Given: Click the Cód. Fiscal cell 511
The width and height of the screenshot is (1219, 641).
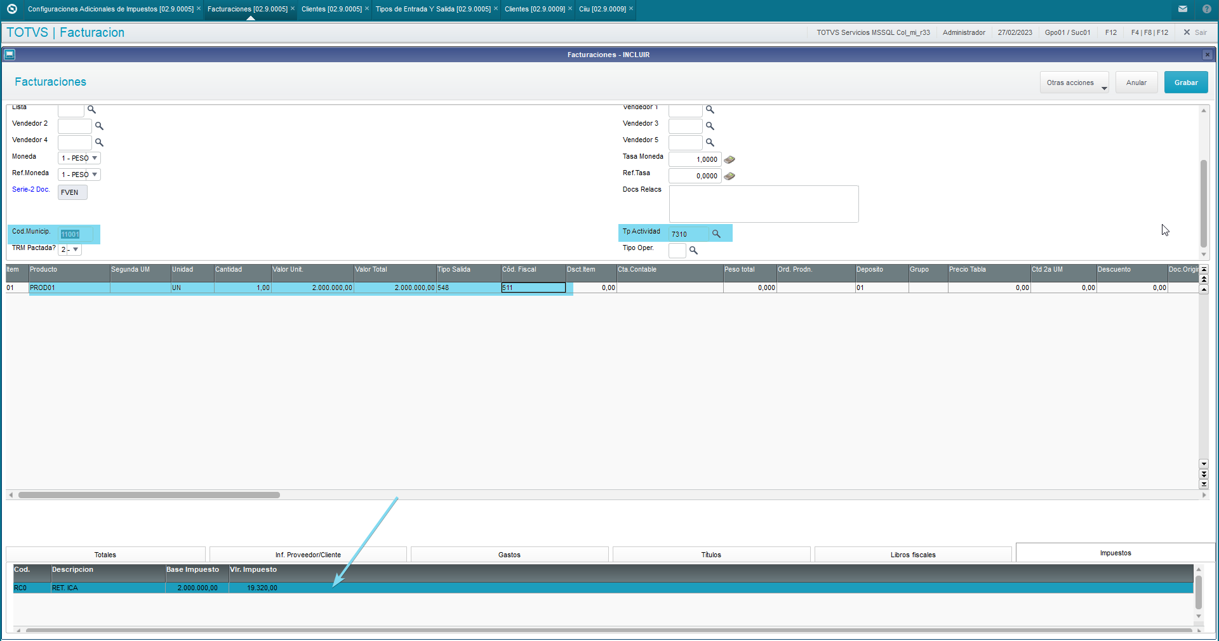Looking at the screenshot, I should pos(533,287).
